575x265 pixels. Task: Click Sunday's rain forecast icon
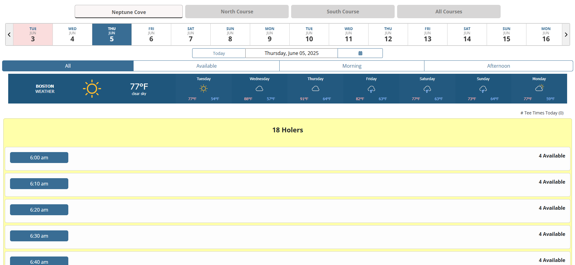(483, 89)
